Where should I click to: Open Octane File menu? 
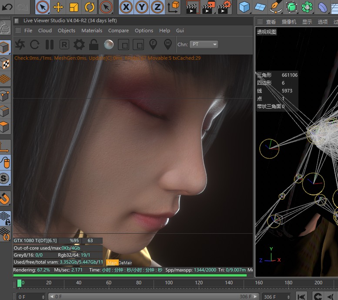point(28,31)
